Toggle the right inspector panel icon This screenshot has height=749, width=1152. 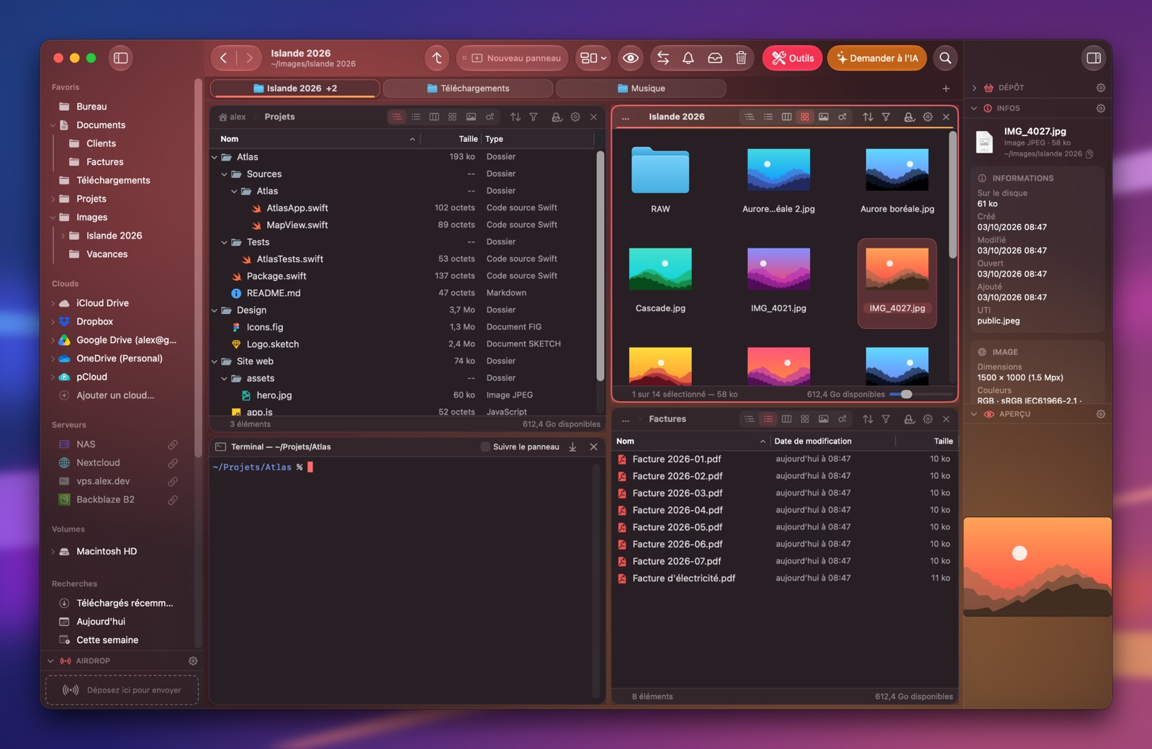tap(1094, 58)
